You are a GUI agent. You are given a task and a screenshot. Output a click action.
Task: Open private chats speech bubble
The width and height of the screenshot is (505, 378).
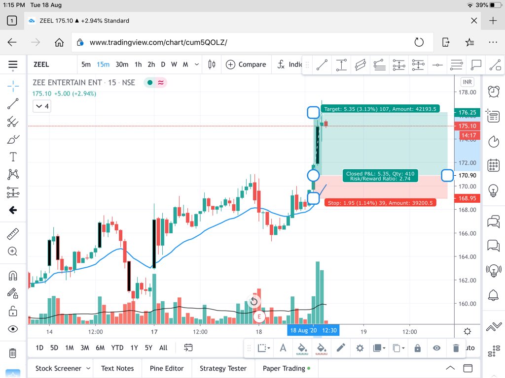pos(493,246)
